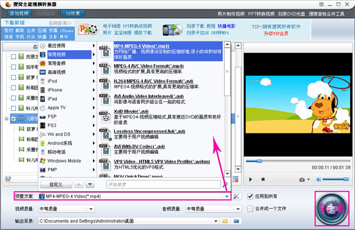Browse output folder with yellow folder icon

pyautogui.click(x=225, y=221)
